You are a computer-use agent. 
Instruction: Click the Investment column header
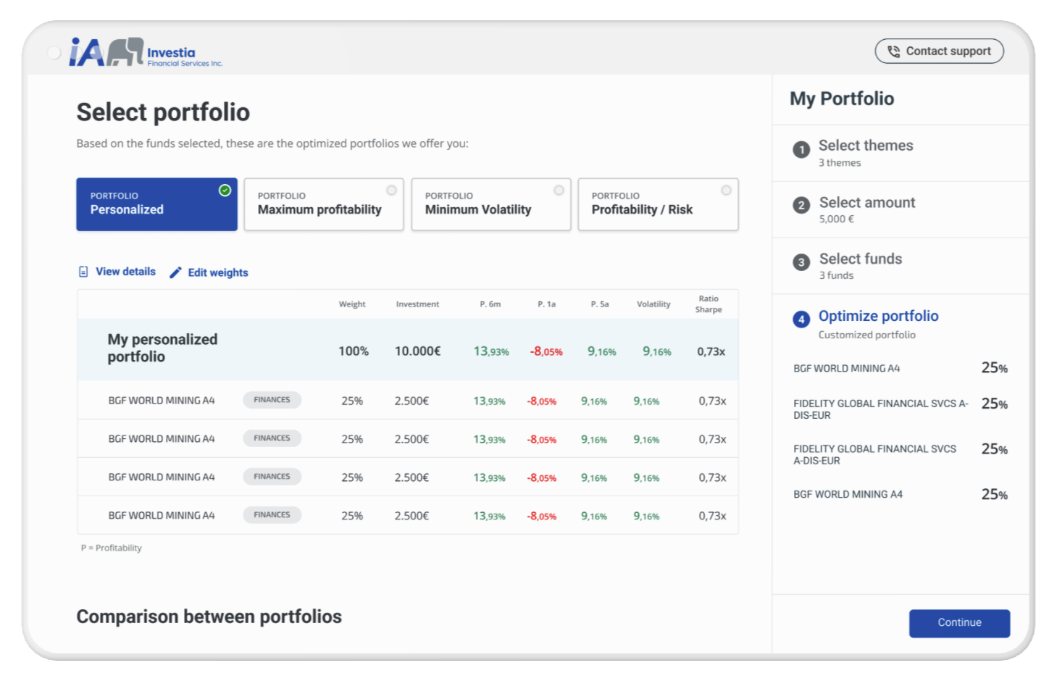click(x=417, y=304)
